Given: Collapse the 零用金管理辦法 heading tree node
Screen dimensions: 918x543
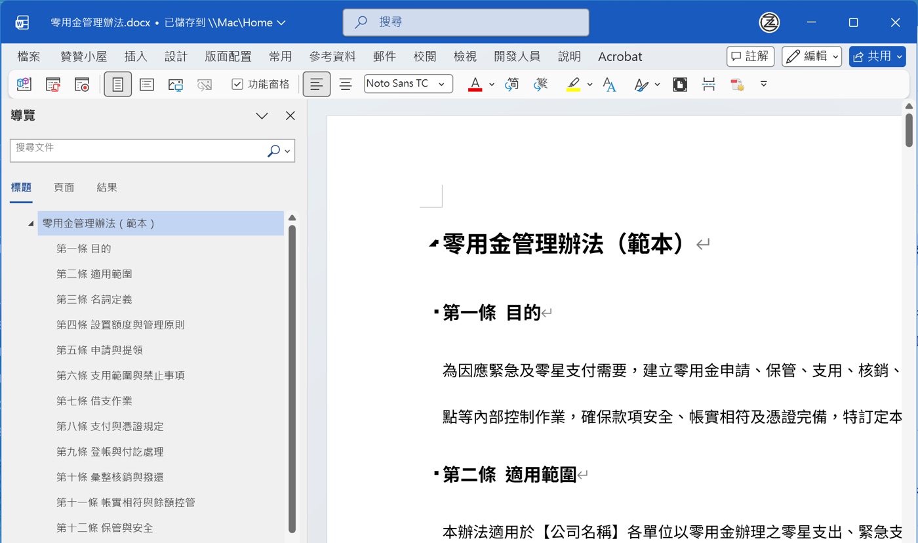Looking at the screenshot, I should 31,224.
